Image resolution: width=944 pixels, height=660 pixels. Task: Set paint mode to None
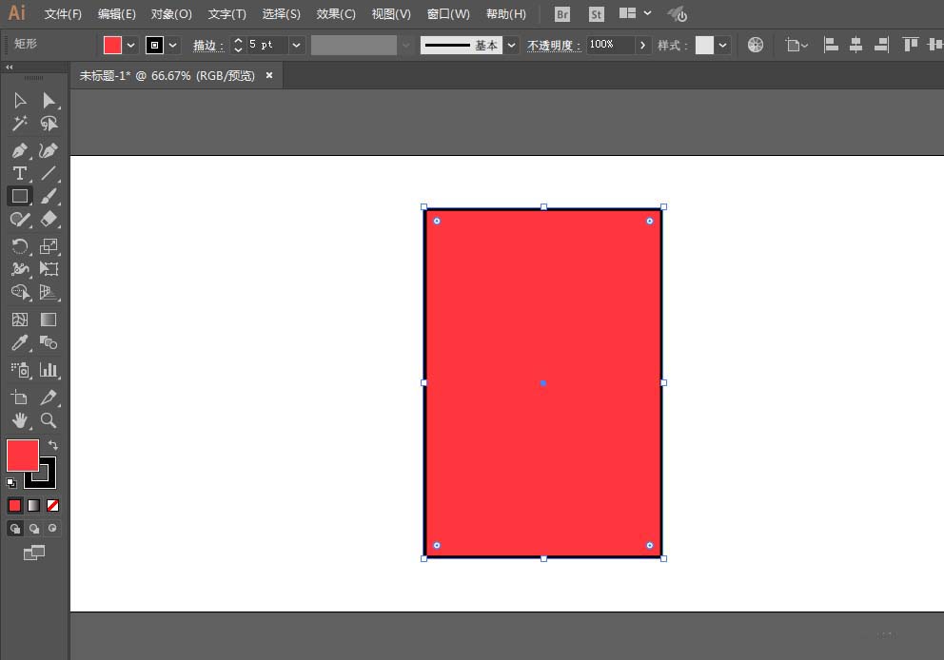coord(53,505)
